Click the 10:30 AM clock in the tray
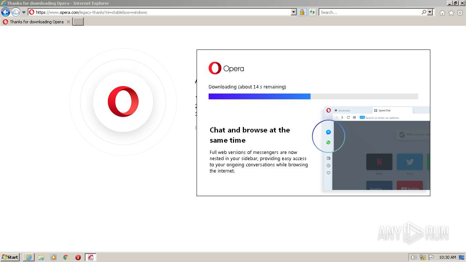466x262 pixels. pyautogui.click(x=447, y=257)
